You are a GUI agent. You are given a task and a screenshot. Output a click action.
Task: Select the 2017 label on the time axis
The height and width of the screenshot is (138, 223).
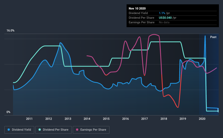(145, 119)
